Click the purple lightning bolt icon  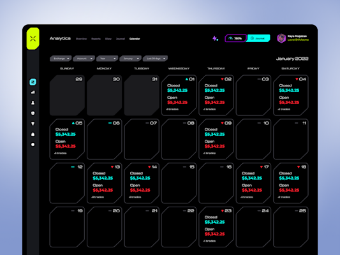pos(215,38)
